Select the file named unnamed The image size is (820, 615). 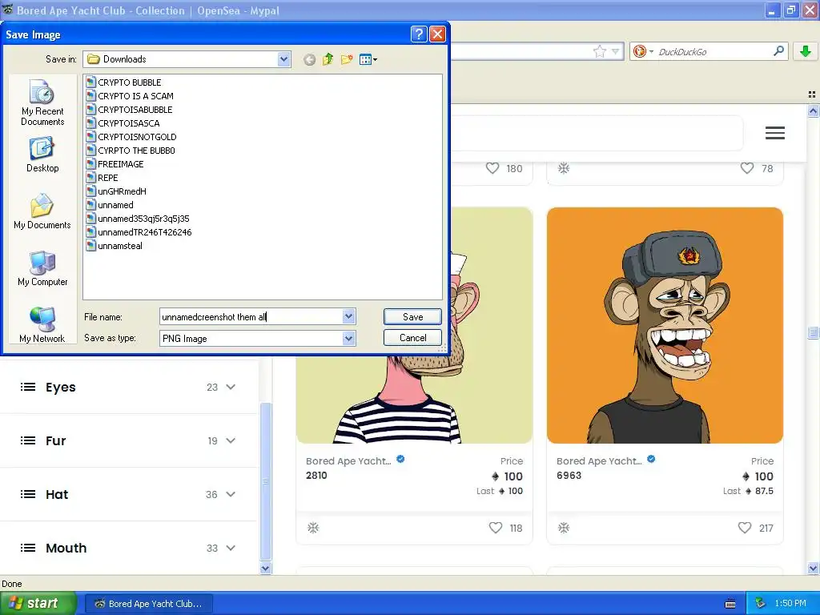coord(110,204)
